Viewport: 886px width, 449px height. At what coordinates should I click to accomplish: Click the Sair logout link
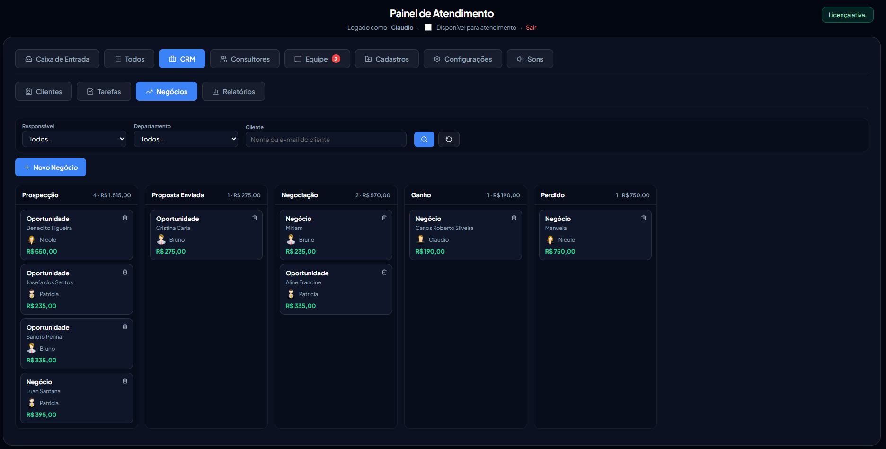point(531,27)
